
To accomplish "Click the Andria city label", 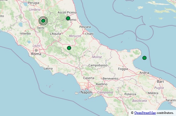I will click(x=144, y=73).
